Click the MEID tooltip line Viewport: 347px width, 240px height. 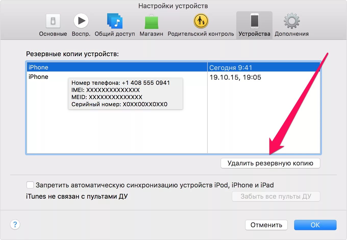107,97
